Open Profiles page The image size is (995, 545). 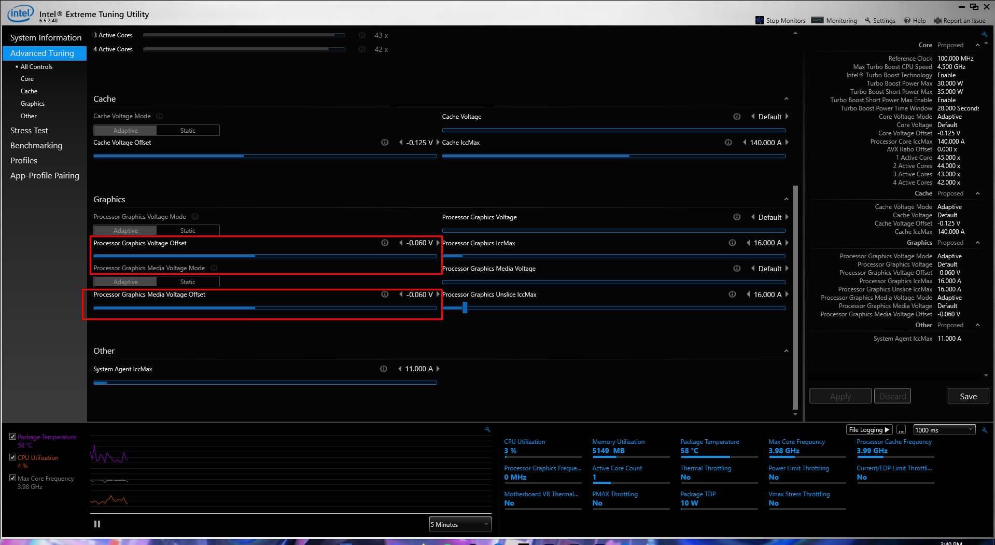click(x=24, y=161)
